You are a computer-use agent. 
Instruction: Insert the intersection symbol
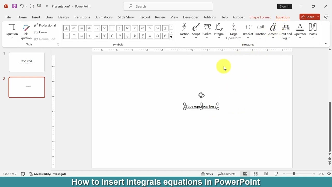click(x=158, y=36)
